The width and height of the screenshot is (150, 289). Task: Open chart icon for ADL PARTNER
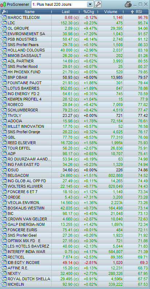(x=4, y=61)
